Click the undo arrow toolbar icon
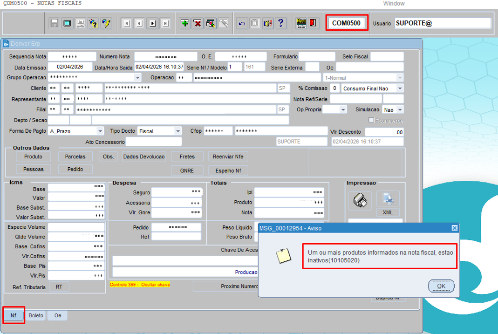The width and height of the screenshot is (498, 334). point(242,23)
